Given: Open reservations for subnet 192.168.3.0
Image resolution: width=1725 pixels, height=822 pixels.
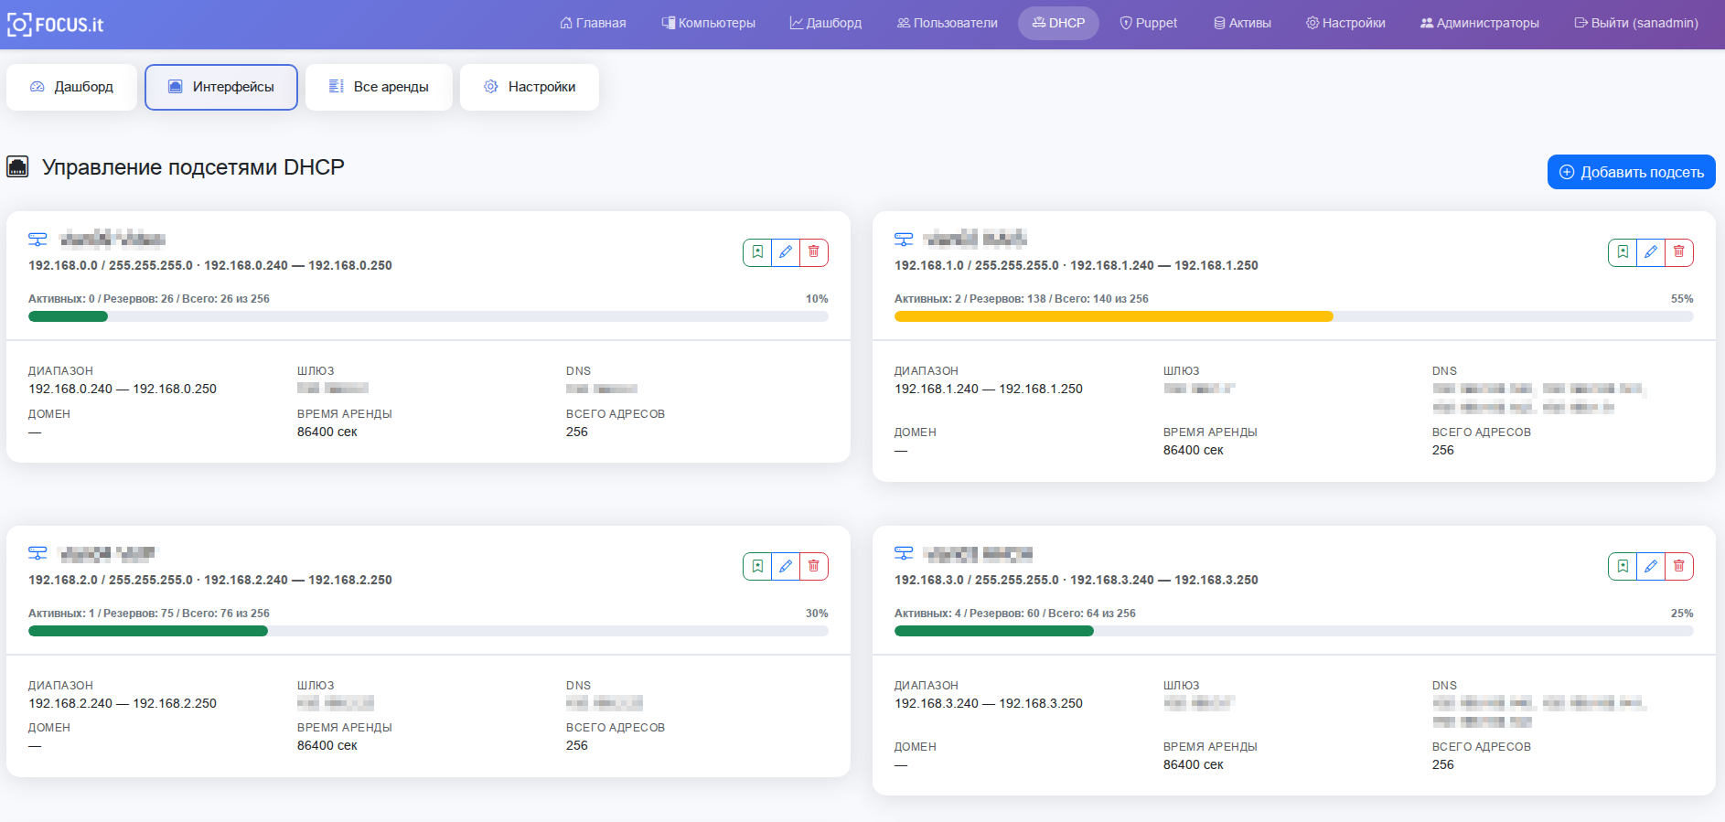Looking at the screenshot, I should coord(1623,567).
